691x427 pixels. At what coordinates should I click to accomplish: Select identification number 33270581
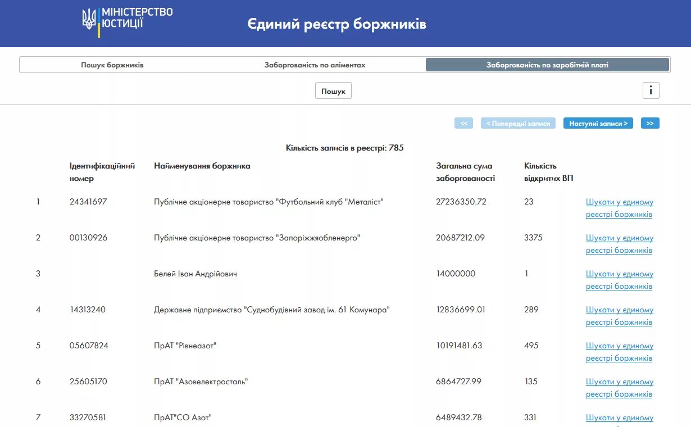coord(88,417)
